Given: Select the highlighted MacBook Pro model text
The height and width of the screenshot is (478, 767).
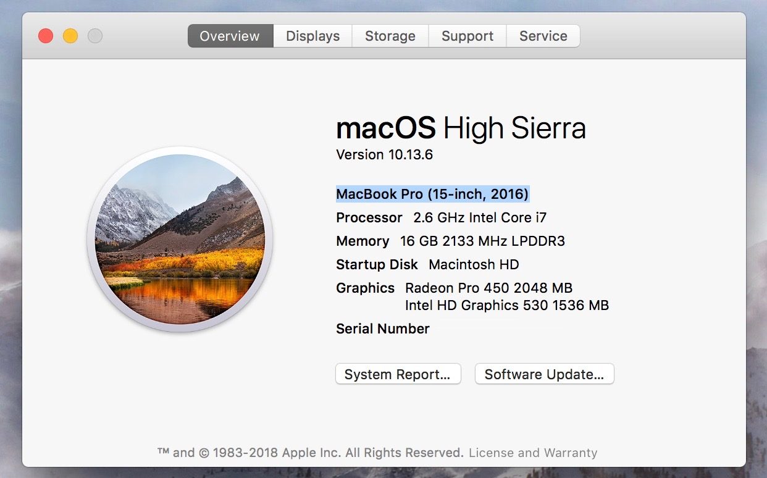Looking at the screenshot, I should [432, 194].
